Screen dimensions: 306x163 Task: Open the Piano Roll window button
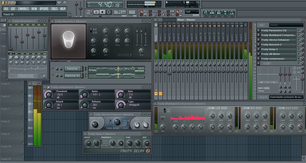tap(219, 12)
